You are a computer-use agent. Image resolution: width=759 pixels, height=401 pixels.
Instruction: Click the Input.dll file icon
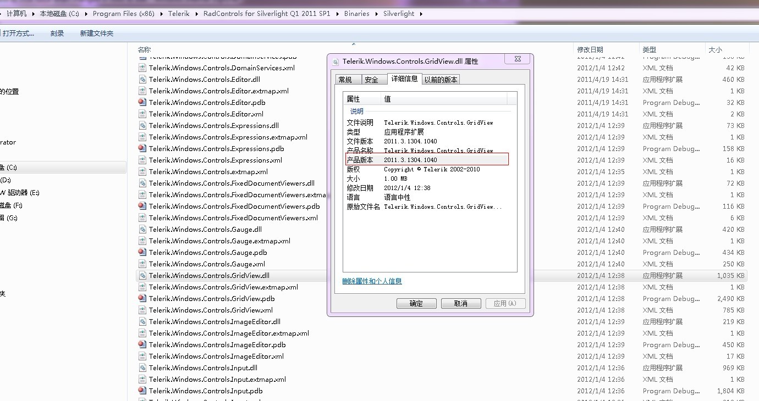click(142, 368)
